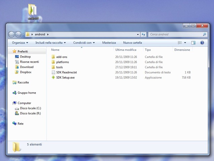
Task: Click the Disco locale (C:) drive icon
Action: click(17, 109)
